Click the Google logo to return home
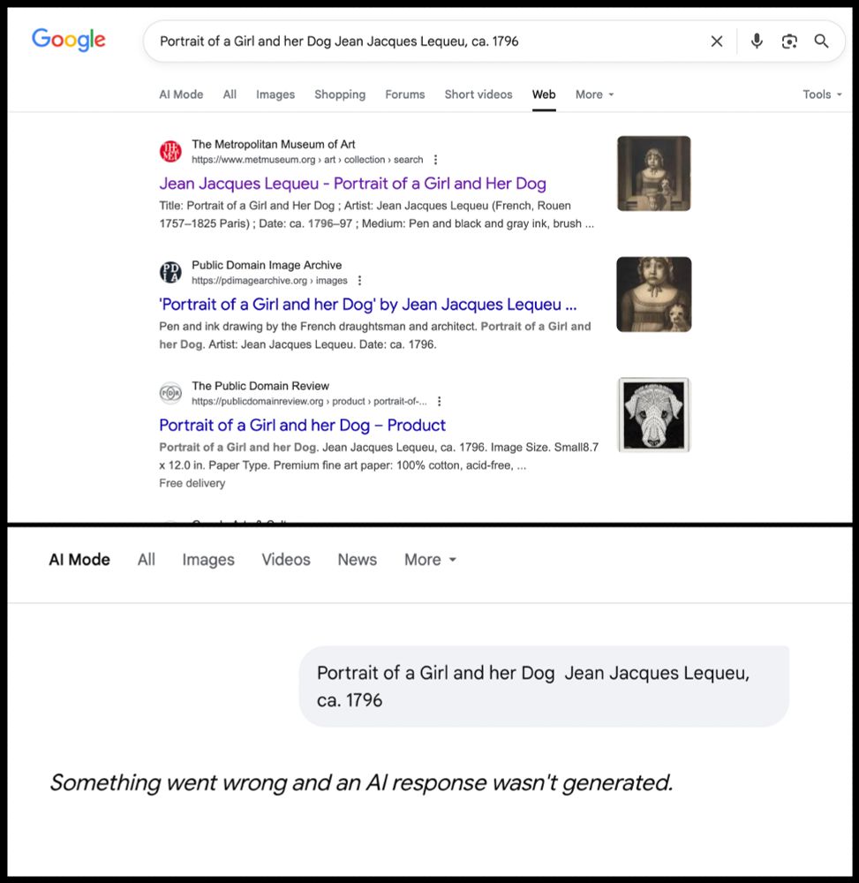This screenshot has height=883, width=859. coord(68,39)
